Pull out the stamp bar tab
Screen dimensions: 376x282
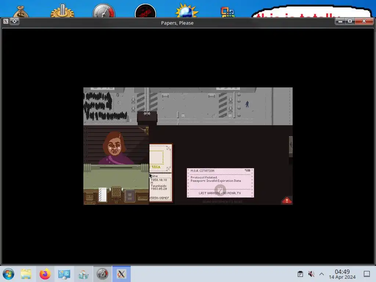click(x=291, y=145)
